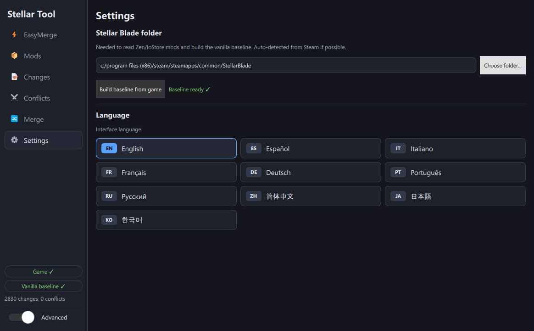
Task: Select the 한국어 language option
Action: [x=166, y=220]
